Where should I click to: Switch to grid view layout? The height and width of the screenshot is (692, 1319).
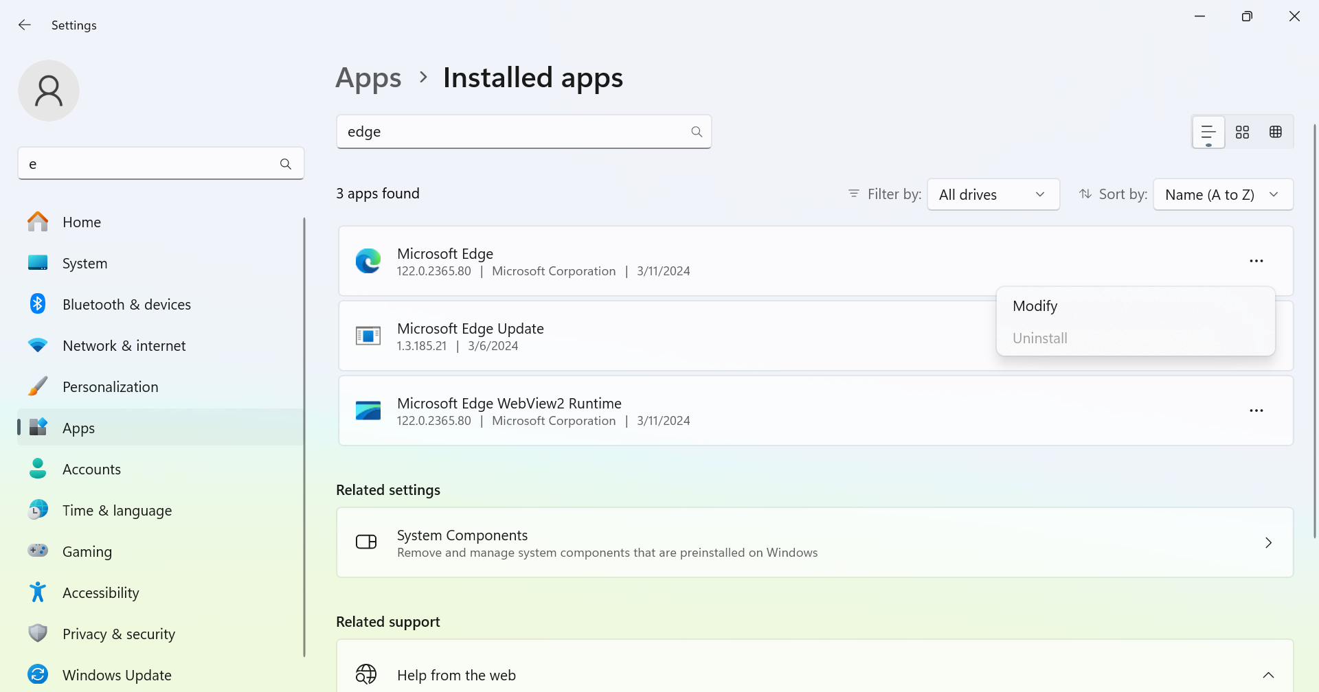(1242, 132)
